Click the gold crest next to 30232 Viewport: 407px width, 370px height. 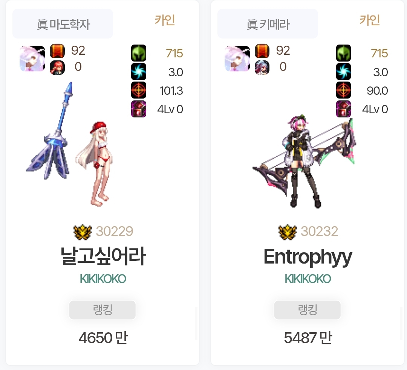click(287, 232)
